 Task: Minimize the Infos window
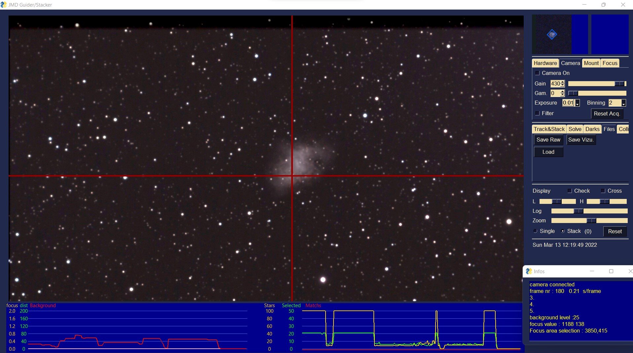[x=592, y=271]
